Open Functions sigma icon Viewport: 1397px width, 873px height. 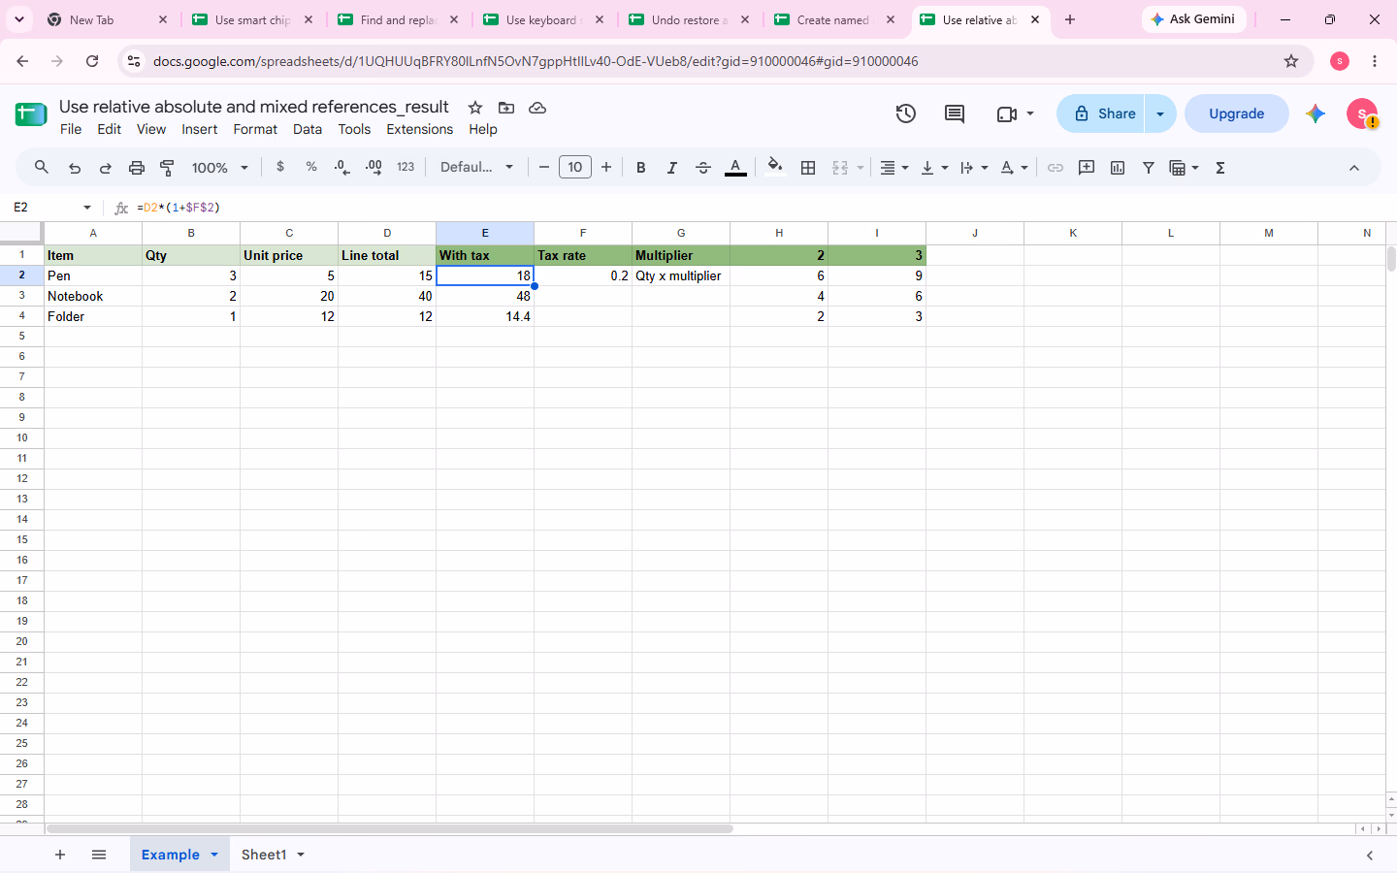tap(1220, 168)
